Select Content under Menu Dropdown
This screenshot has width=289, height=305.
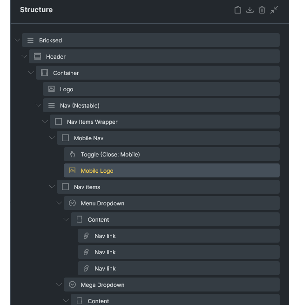pyautogui.click(x=175, y=219)
